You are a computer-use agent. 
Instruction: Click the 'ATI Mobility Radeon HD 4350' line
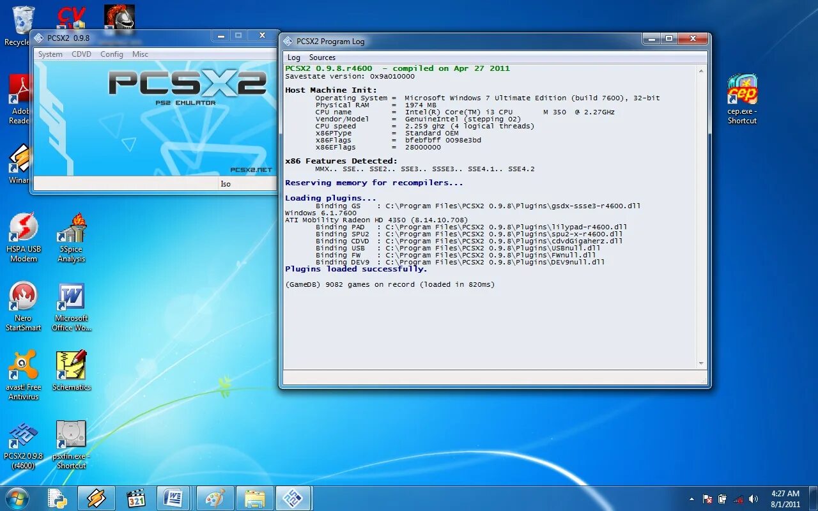point(376,220)
